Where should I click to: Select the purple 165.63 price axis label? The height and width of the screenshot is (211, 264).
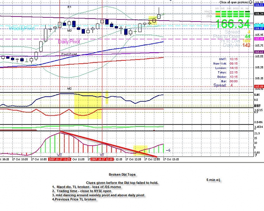[x=259, y=52]
